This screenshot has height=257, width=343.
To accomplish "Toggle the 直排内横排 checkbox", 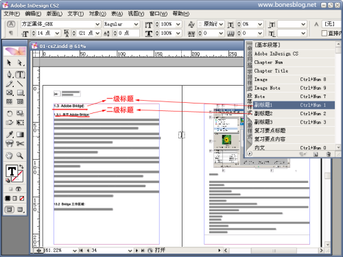I will (324, 33).
